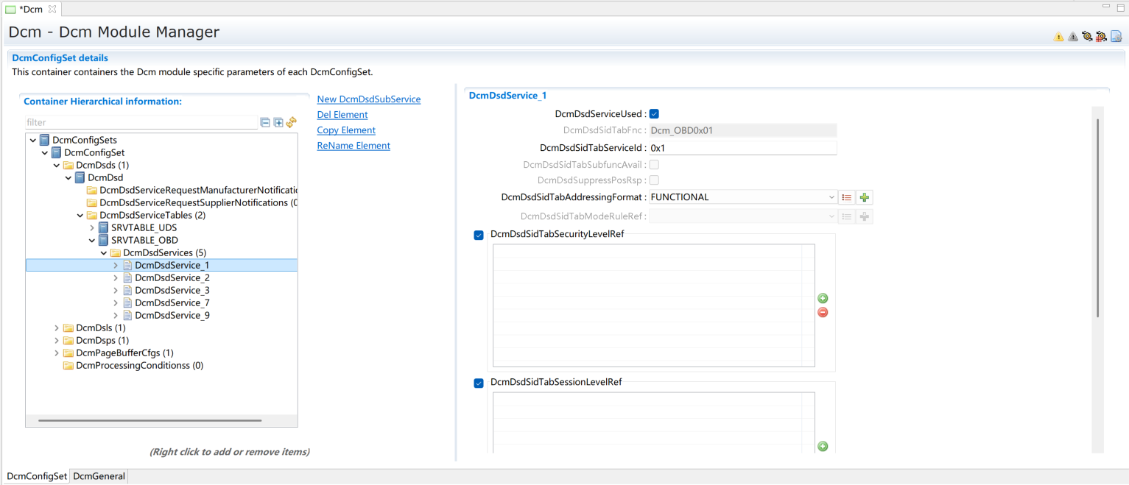Image resolution: width=1129 pixels, height=485 pixels.
Task: Uncheck the DcmDsdServiceUsed checkbox
Action: (x=654, y=114)
